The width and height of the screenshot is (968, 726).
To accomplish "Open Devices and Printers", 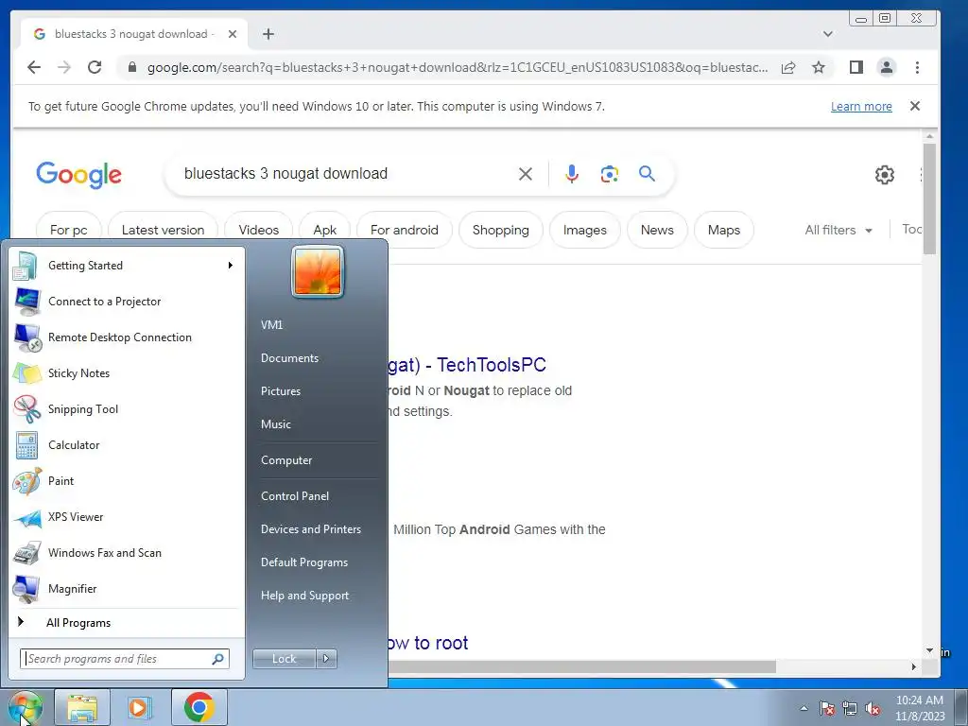I will click(x=316, y=529).
